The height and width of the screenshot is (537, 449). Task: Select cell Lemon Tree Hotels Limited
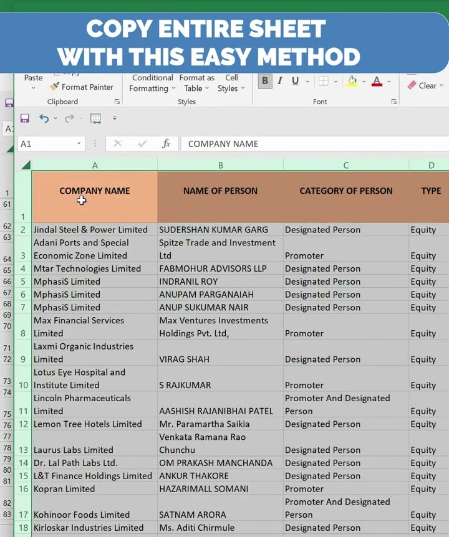click(95, 424)
